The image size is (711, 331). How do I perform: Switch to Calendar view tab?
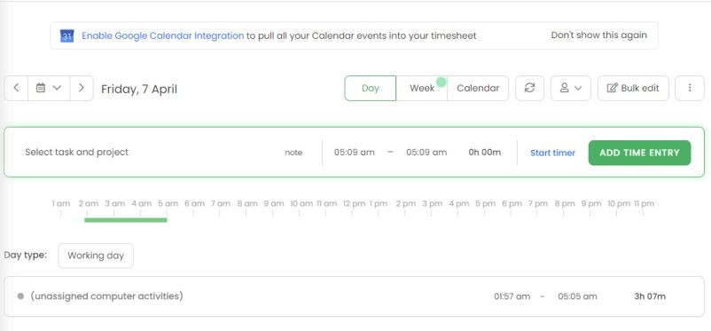coord(478,88)
